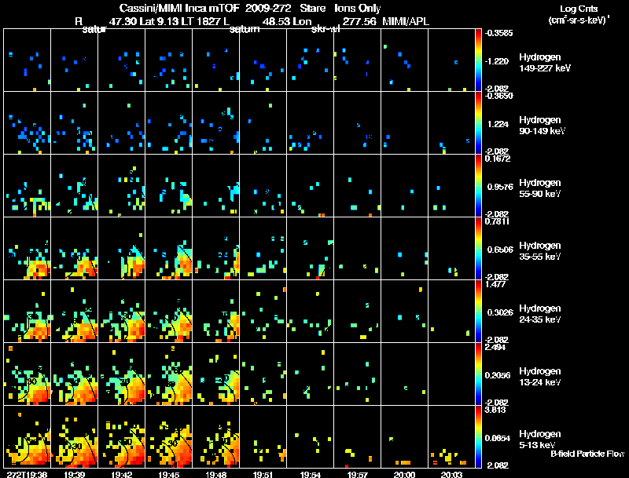
Task: Click the Hydrogen 24-35 keV color bar
Action: coord(478,312)
